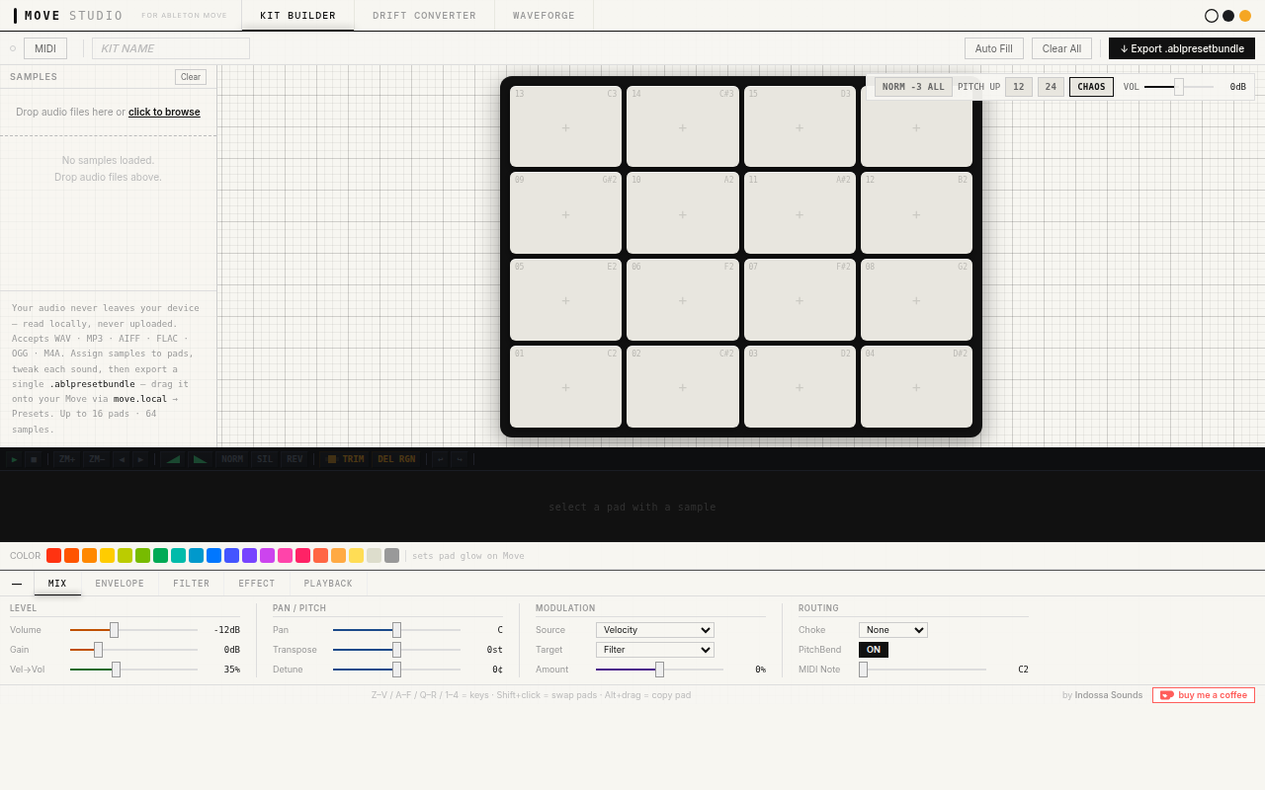This screenshot has height=790, width=1265.
Task: Click the 'click to browse' link
Action: (x=164, y=112)
